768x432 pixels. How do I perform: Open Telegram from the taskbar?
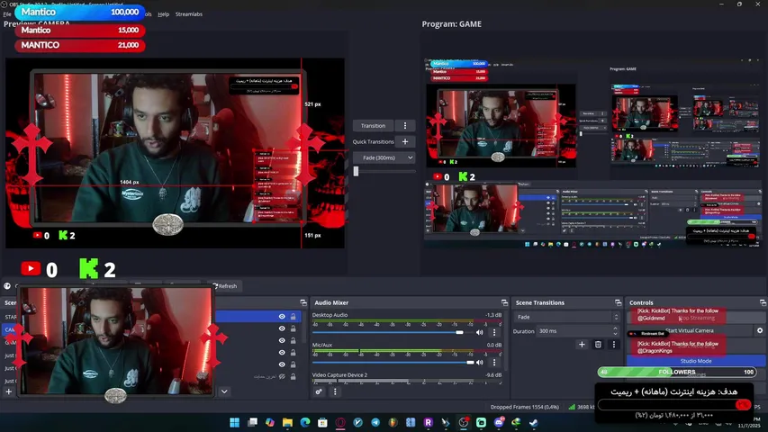coord(375,422)
